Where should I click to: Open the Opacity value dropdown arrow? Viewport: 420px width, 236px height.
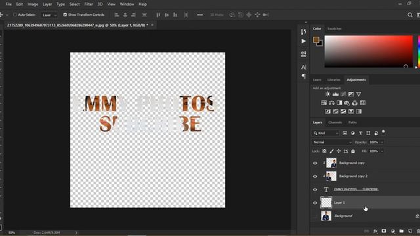coord(382,142)
